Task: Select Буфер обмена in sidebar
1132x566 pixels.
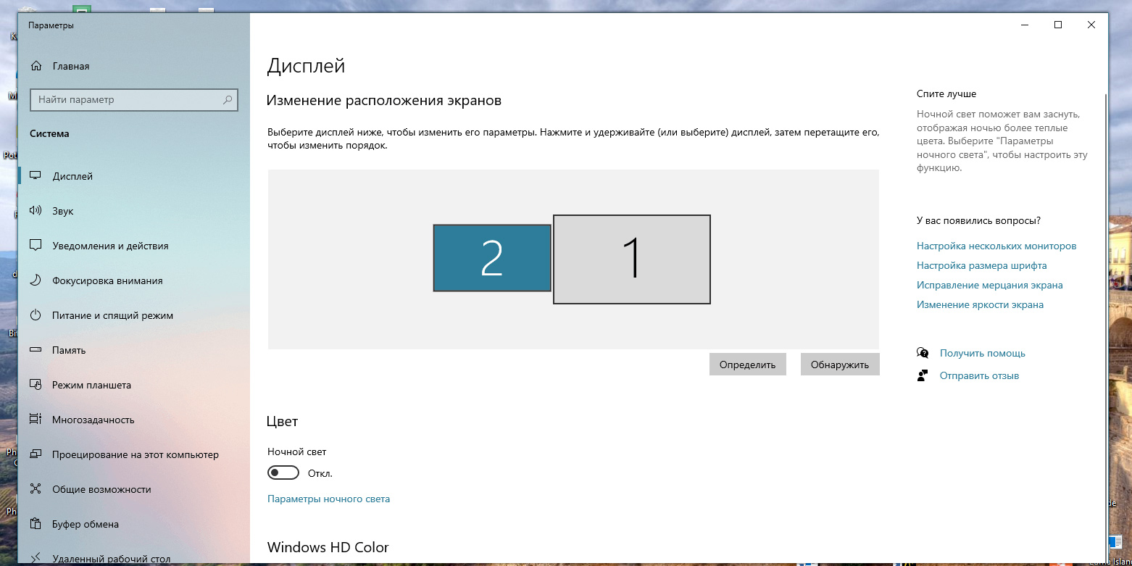Action: click(134, 524)
